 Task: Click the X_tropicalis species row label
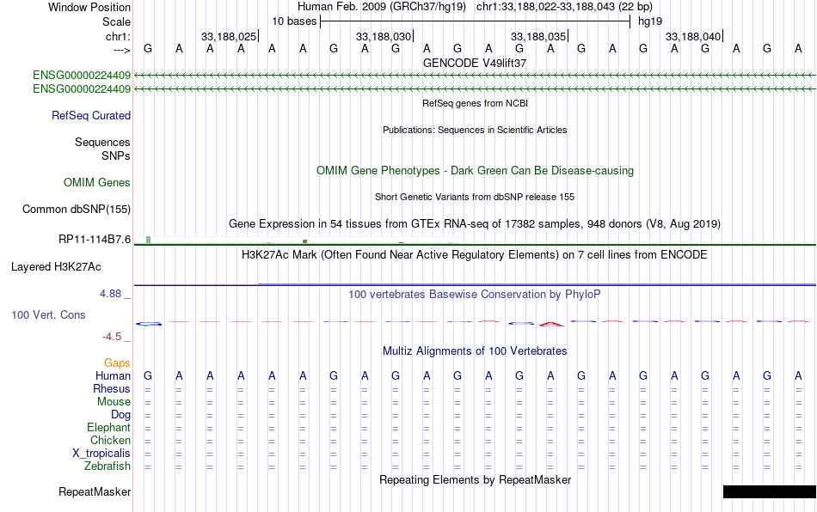click(101, 454)
